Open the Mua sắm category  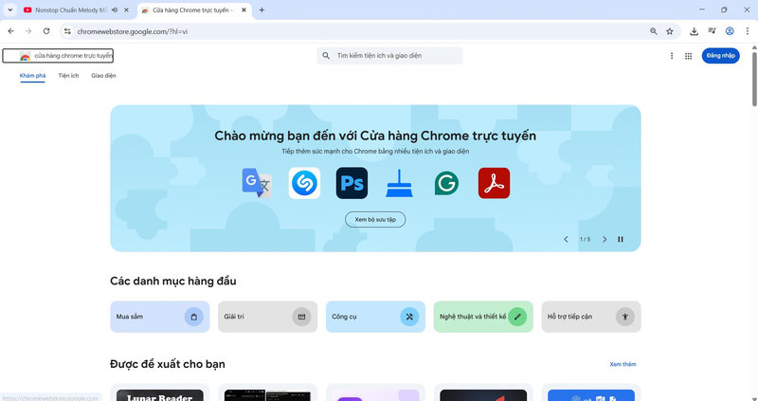click(159, 317)
